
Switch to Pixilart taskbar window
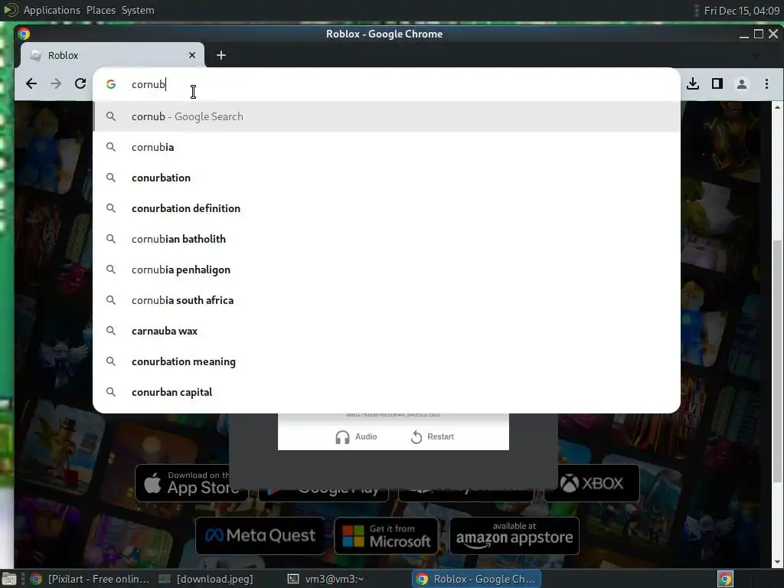point(90,579)
